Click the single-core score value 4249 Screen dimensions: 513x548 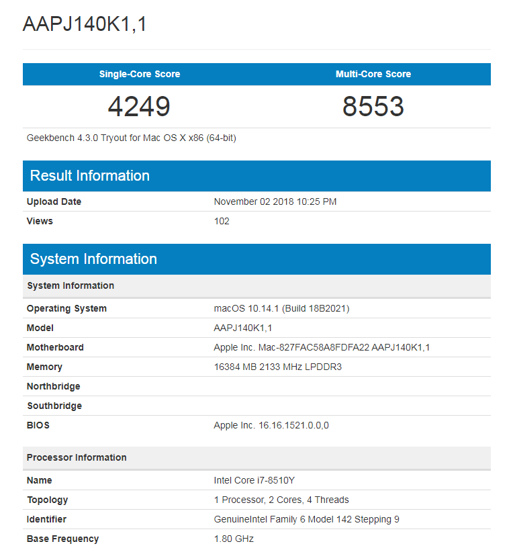[x=139, y=106]
